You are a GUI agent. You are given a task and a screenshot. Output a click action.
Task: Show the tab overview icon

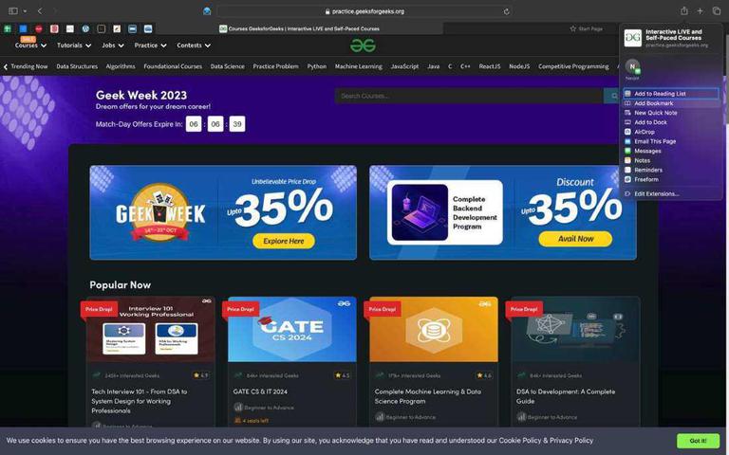pos(716,10)
